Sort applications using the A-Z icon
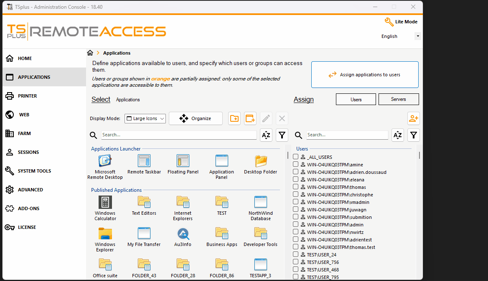Screen dimensions: 488x281 pyautogui.click(x=266, y=135)
